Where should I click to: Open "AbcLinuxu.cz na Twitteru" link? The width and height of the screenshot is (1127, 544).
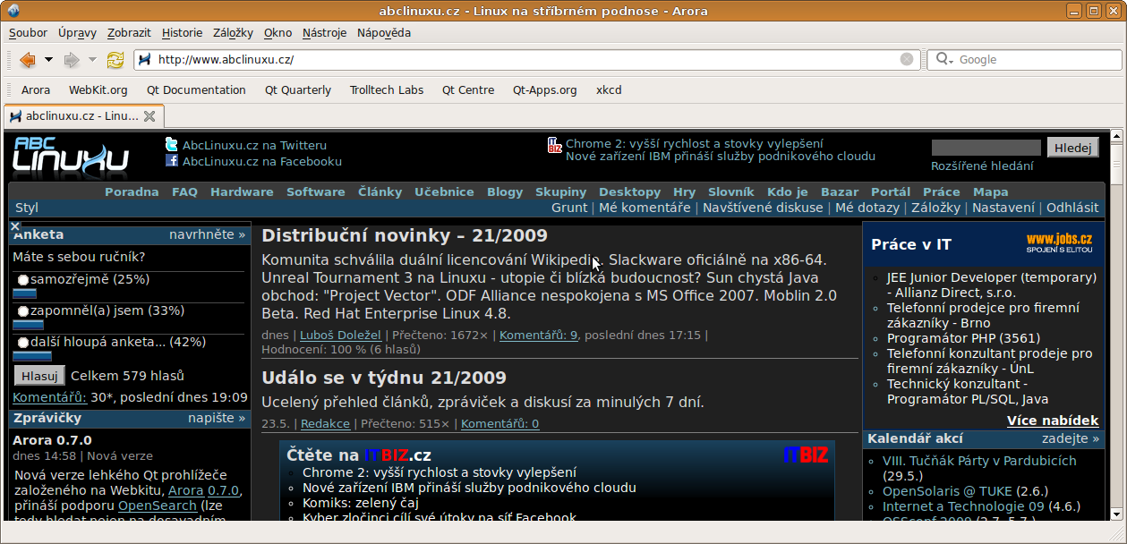click(254, 145)
